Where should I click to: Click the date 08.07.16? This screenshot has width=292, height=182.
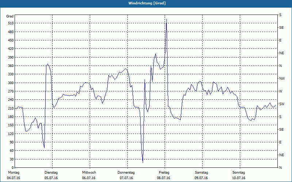[x=164, y=178]
